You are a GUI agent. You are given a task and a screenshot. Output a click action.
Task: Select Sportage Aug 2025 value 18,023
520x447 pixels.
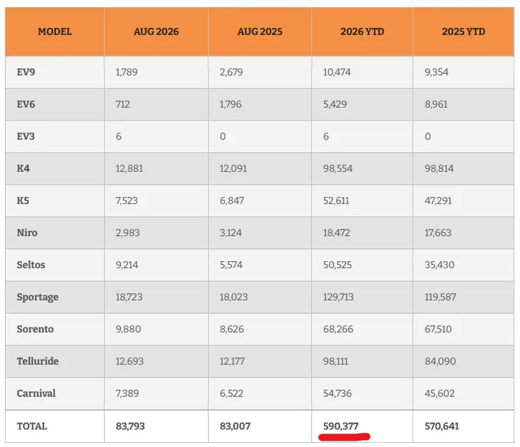coord(233,297)
